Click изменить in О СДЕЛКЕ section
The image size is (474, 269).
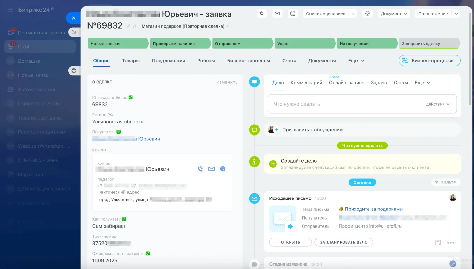point(227,82)
